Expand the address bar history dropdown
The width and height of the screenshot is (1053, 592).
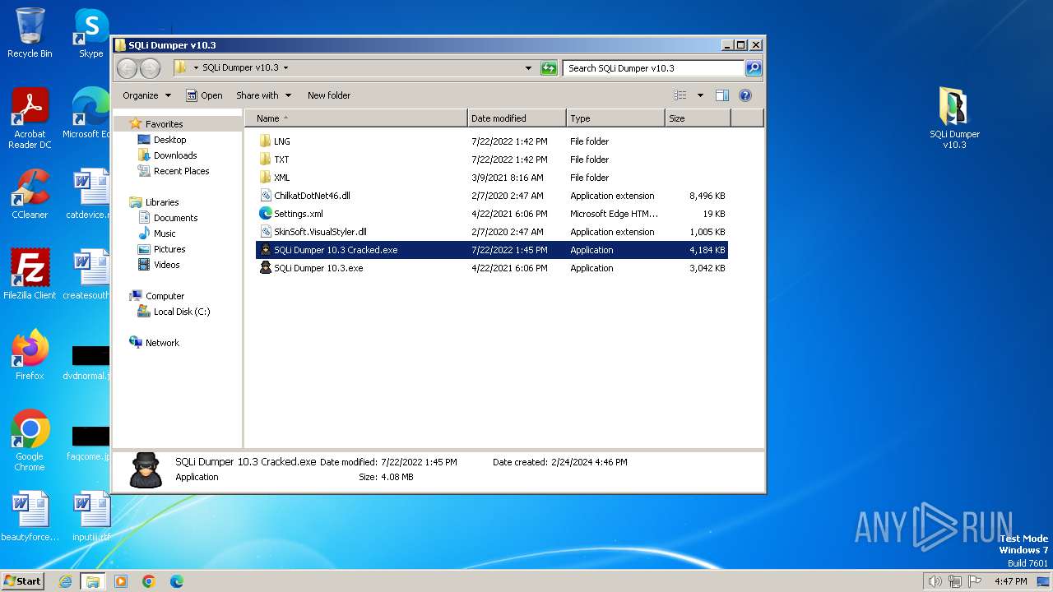point(528,68)
